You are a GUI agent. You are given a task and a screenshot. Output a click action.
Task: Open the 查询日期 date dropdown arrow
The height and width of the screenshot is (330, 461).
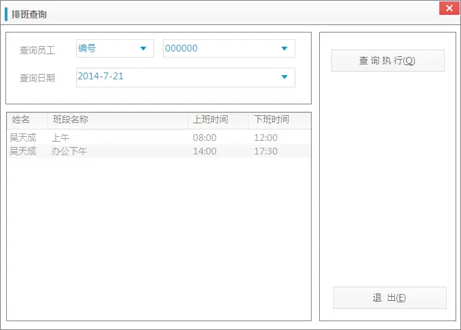[x=284, y=77]
